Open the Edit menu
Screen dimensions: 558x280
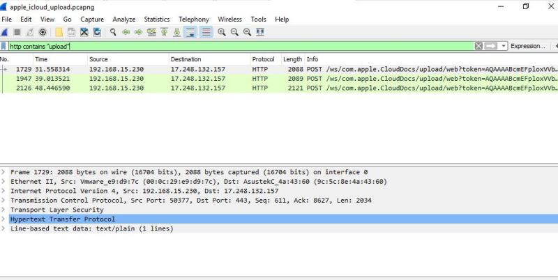(x=26, y=20)
